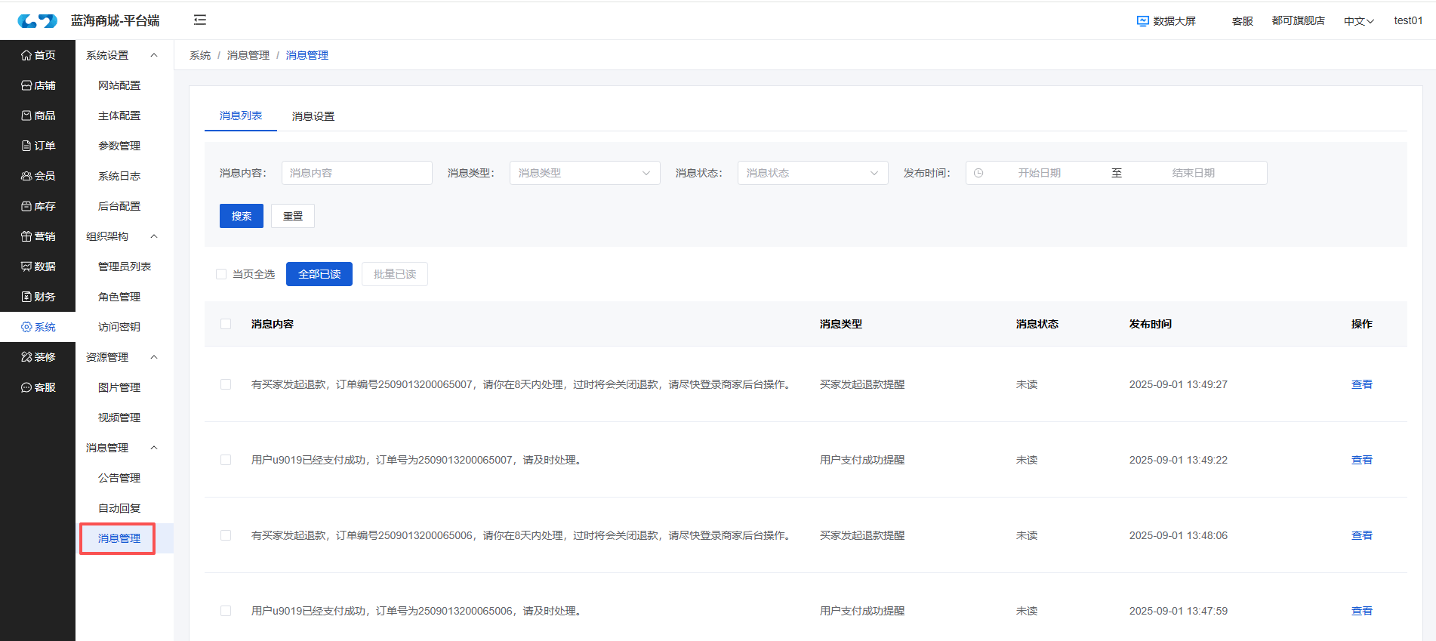Click the 系统 breadcrumb
1436x641 pixels.
pos(200,55)
